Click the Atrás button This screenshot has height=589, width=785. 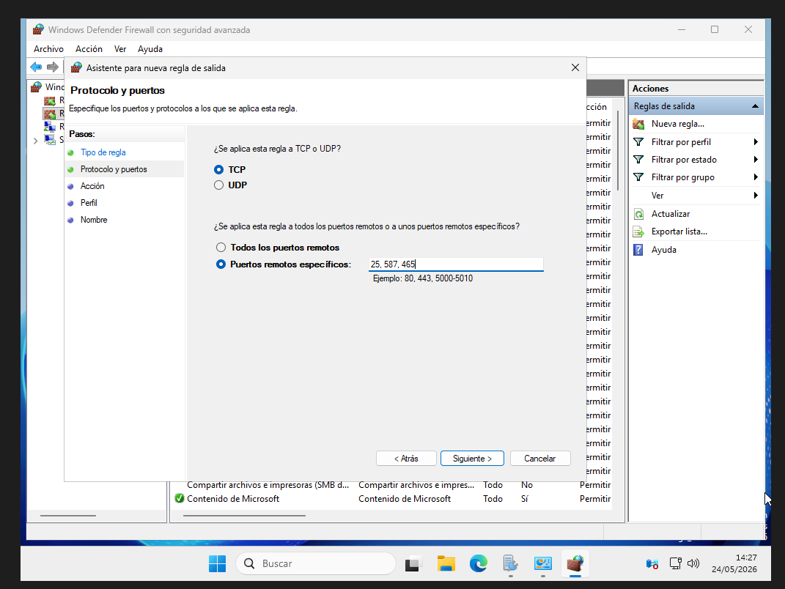[406, 459]
